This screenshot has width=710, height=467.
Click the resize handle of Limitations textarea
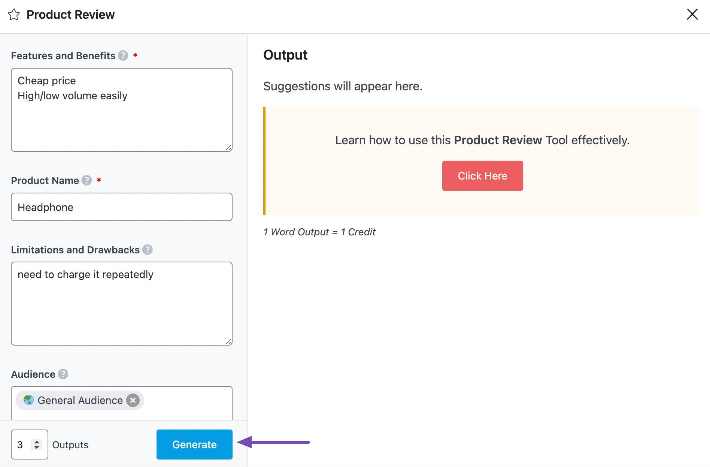point(229,342)
